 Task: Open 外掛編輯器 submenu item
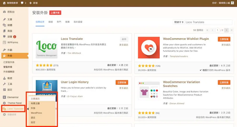pos(9,72)
